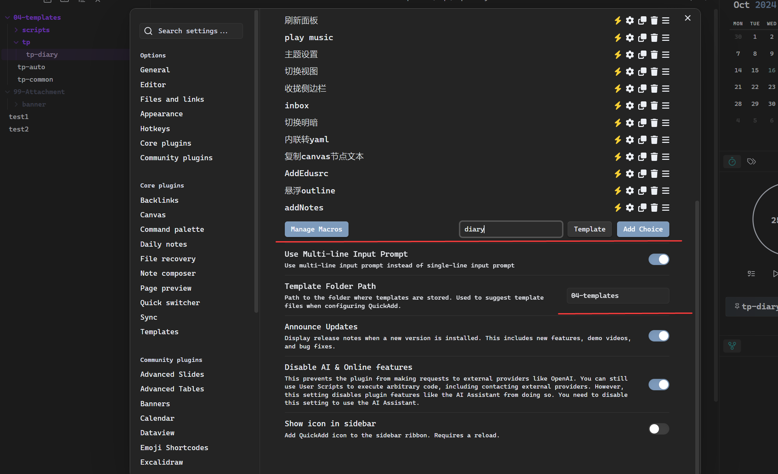The width and height of the screenshot is (778, 474).
Task: Delete the addNotes choice via trash icon
Action: [x=654, y=208]
